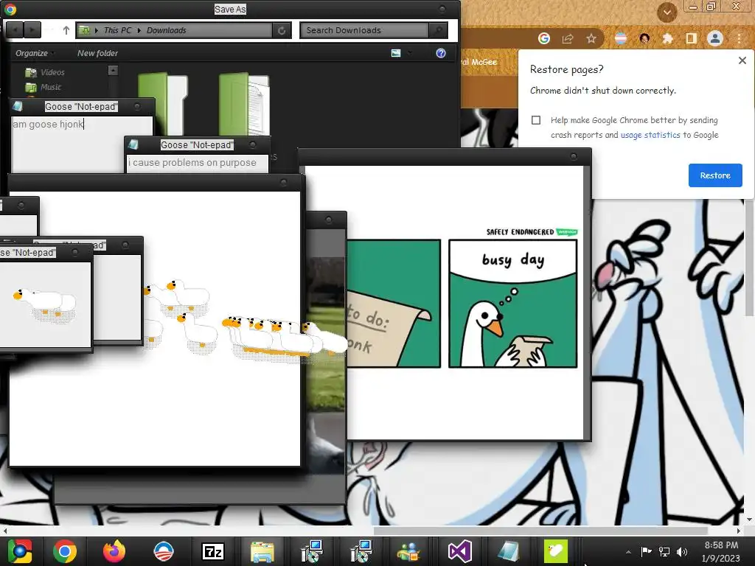Screen dimensions: 755x566
Task: Expand the path arrow before Downloads
Action: point(139,30)
